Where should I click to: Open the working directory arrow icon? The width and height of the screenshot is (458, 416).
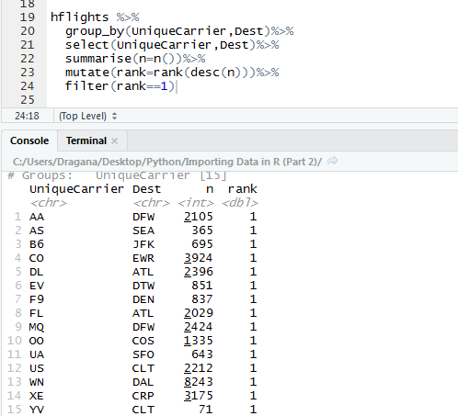point(332,161)
